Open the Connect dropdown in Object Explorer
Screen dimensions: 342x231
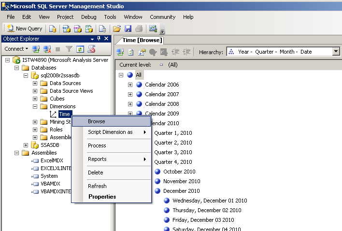[16, 49]
